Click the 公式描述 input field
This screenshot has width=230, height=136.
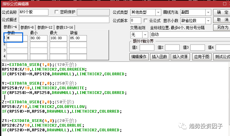pyautogui.click(x=64, y=20)
